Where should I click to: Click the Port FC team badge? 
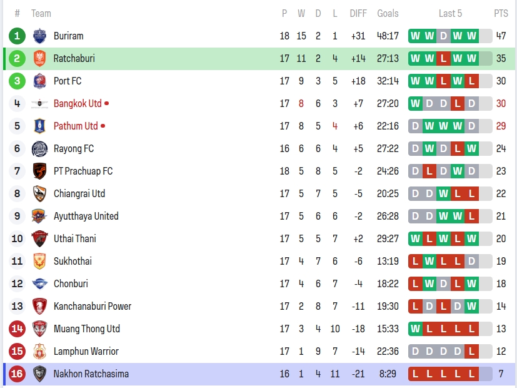(39, 81)
